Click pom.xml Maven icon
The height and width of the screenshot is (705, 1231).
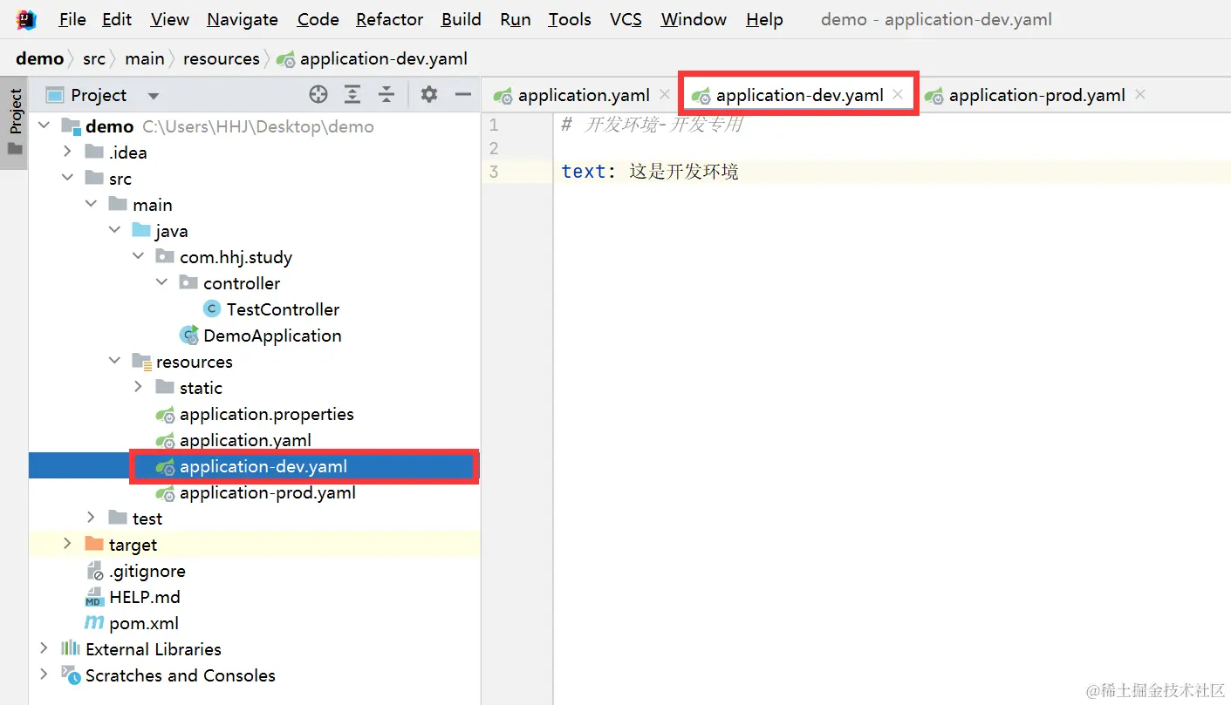(x=94, y=622)
